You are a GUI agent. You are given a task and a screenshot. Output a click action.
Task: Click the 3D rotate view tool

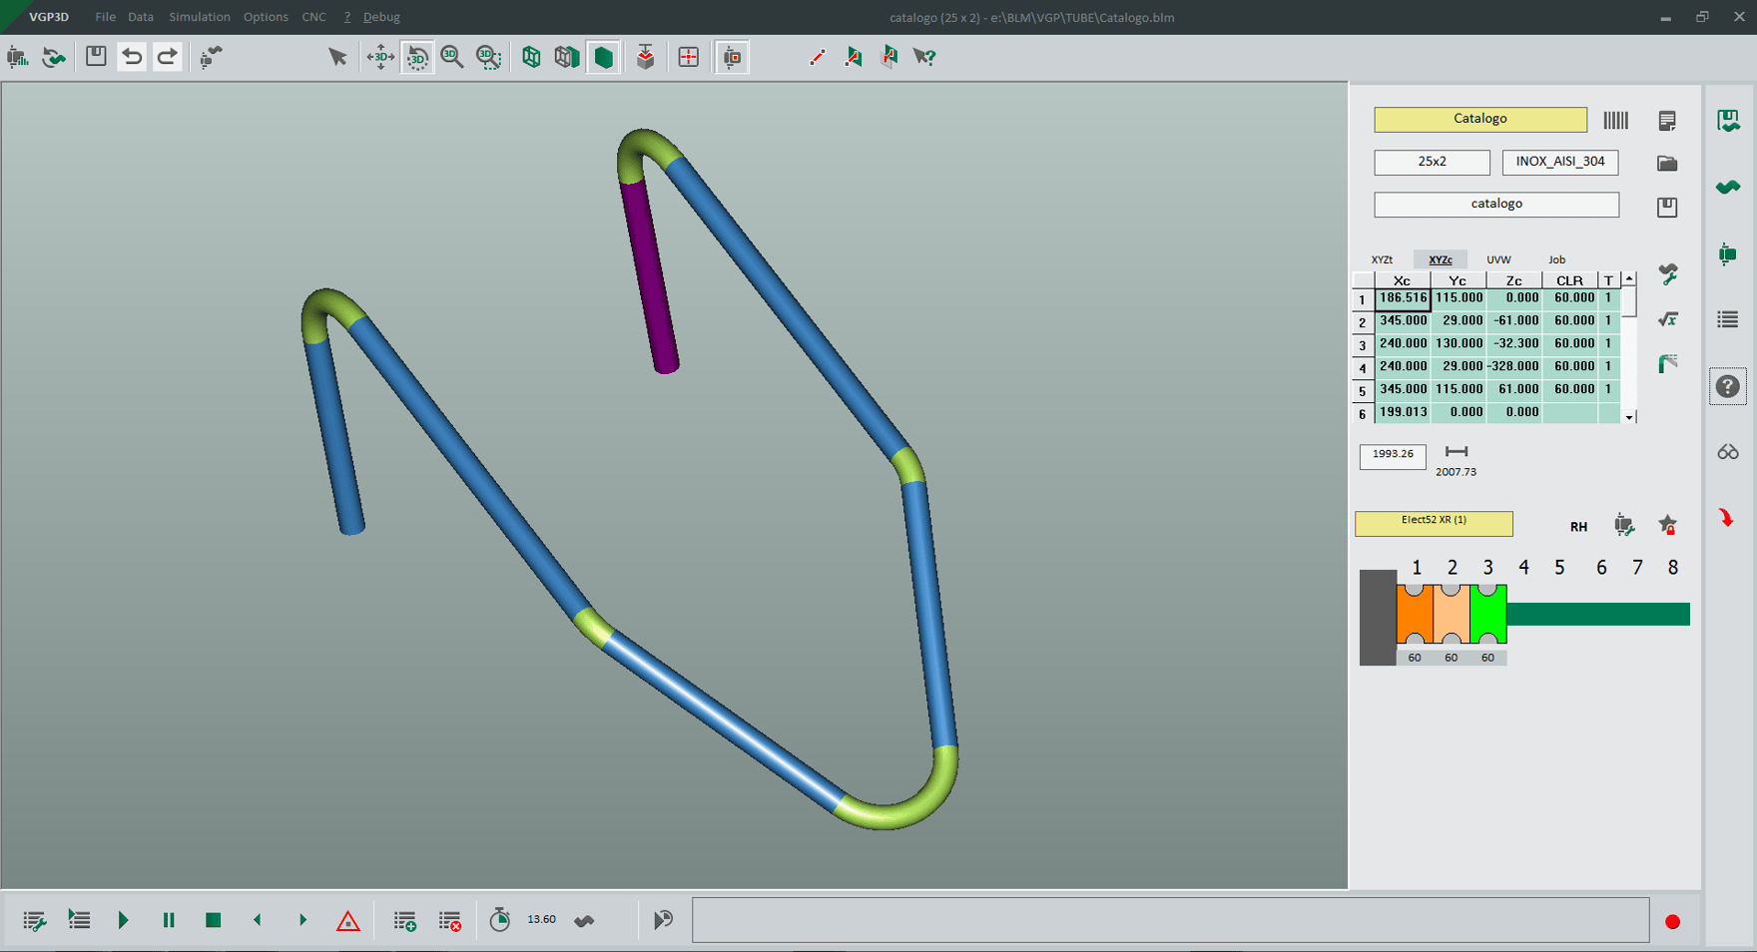(x=417, y=57)
